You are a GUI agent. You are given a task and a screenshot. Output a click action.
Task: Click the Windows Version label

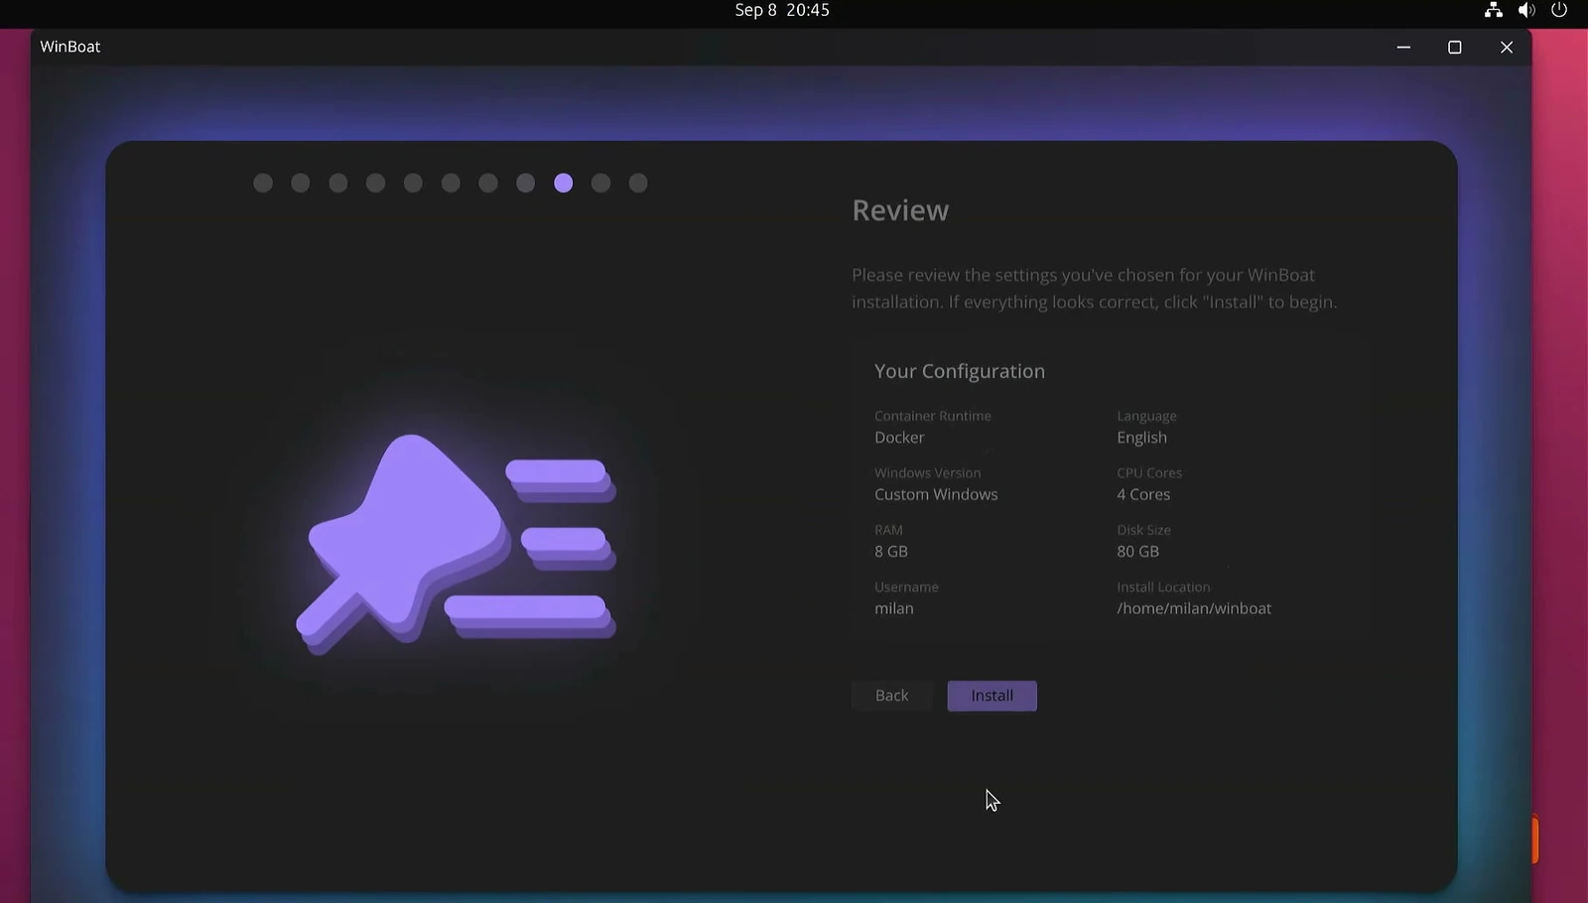point(927,473)
